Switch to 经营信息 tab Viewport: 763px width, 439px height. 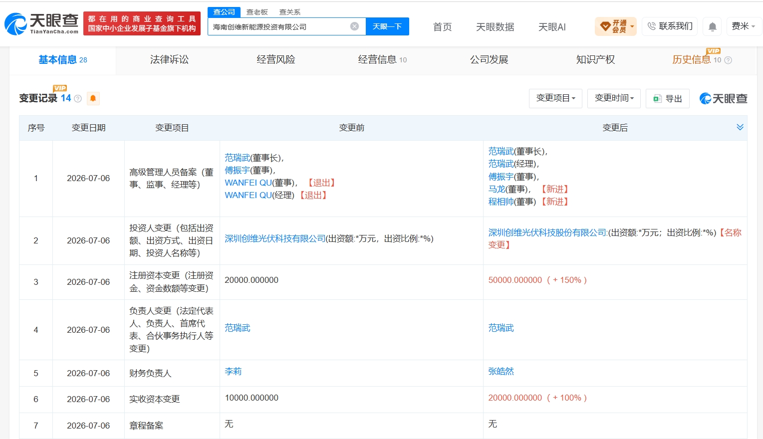[x=382, y=60]
